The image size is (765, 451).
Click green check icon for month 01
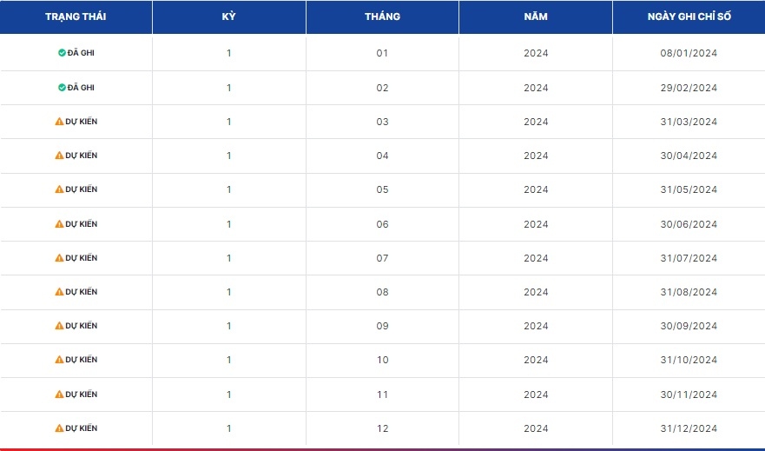[62, 53]
